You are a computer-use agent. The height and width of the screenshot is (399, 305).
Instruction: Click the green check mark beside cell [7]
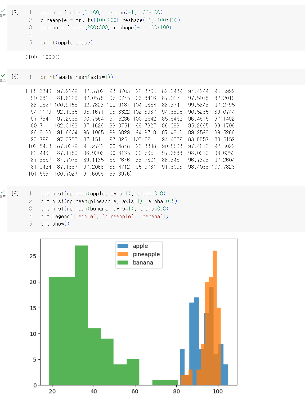(3, 11)
